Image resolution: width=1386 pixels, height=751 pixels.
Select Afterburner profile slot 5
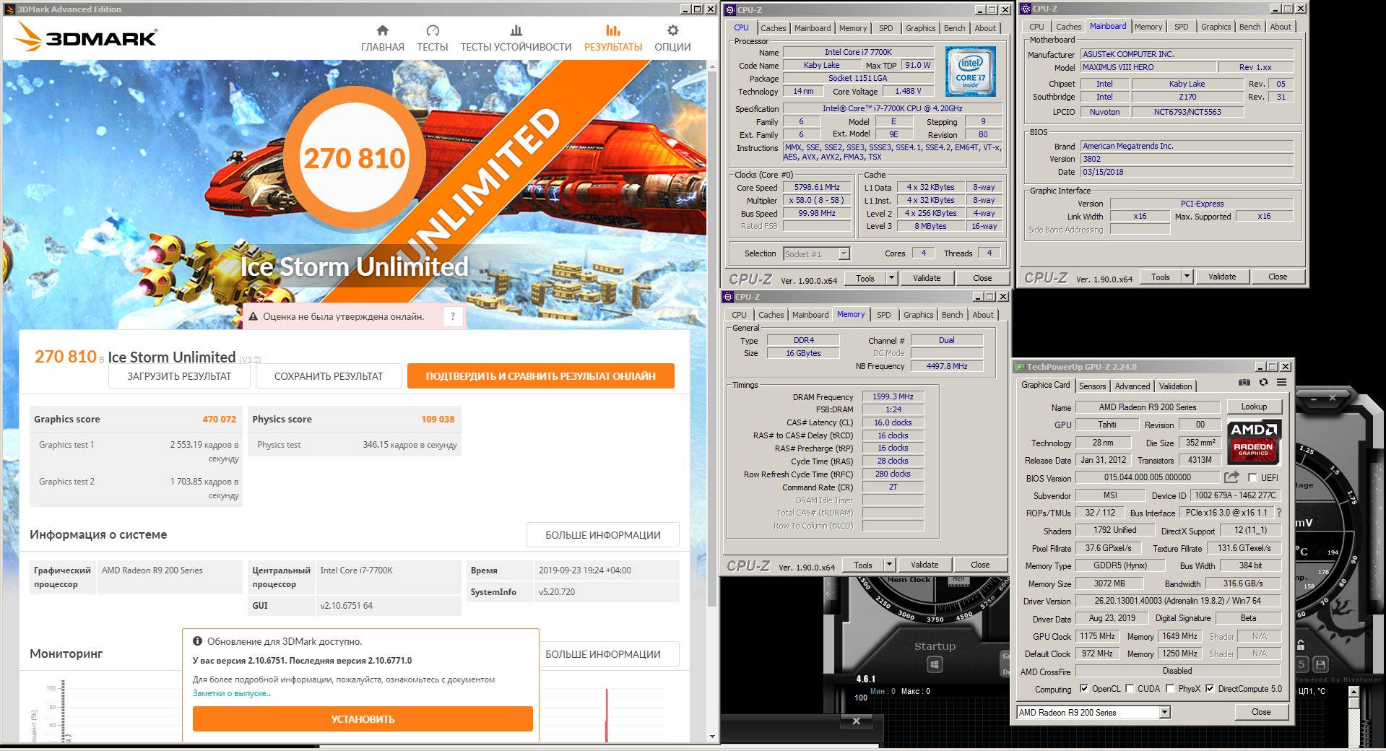1301,664
